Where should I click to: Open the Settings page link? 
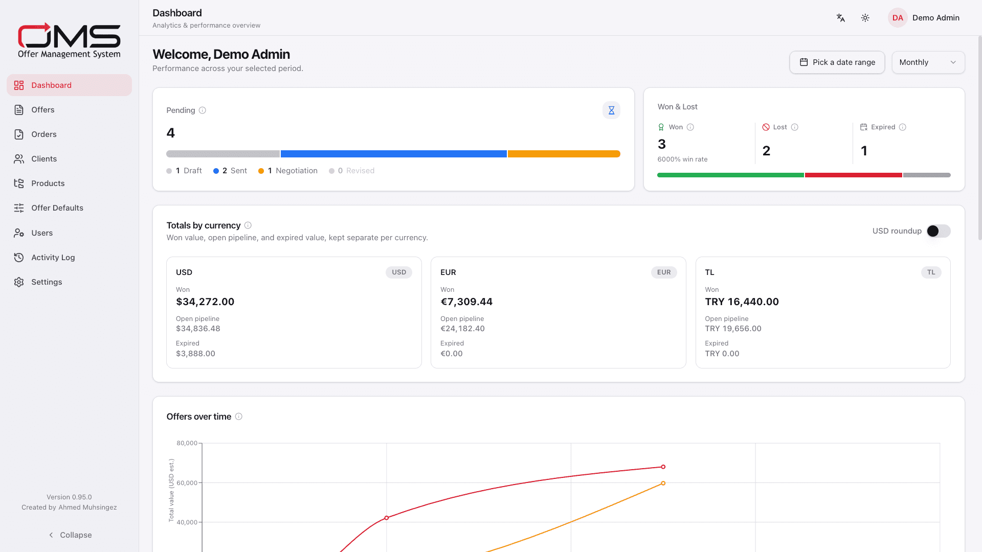click(x=69, y=282)
